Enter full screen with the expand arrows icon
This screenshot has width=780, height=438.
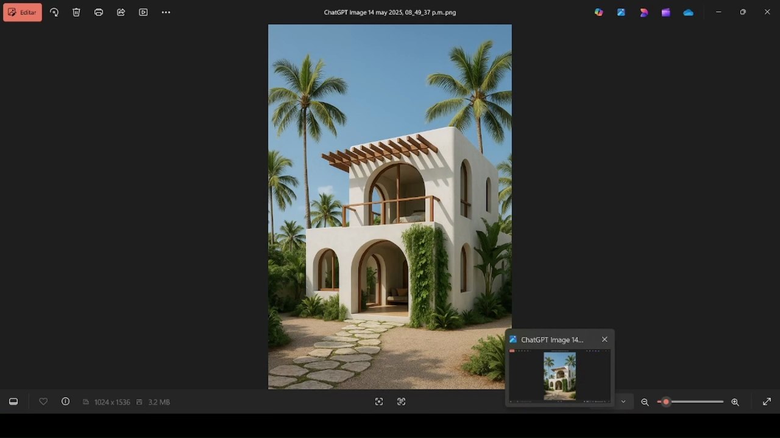[767, 401]
